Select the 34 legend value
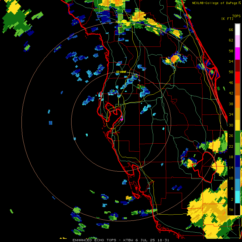The width and height of the screenshot is (242, 242). click(x=231, y=115)
